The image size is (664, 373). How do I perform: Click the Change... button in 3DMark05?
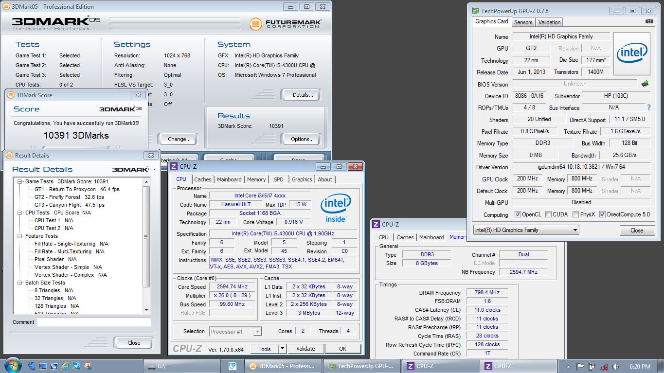(179, 139)
